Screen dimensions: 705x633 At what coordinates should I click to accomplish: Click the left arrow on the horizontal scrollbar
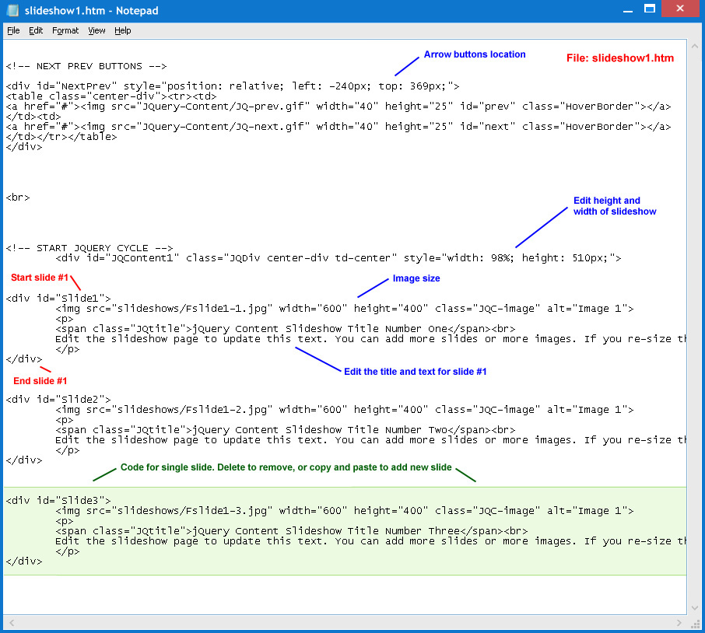click(9, 622)
